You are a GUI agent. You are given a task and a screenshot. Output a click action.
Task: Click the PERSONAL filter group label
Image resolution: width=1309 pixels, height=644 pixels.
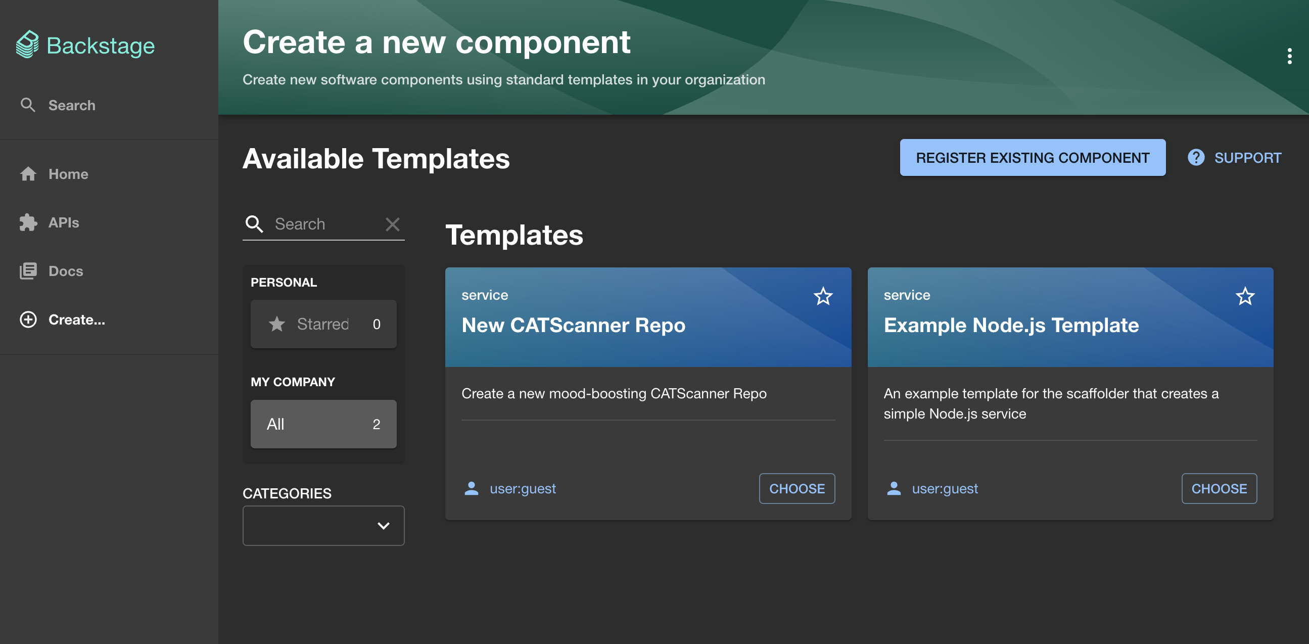[x=284, y=282]
